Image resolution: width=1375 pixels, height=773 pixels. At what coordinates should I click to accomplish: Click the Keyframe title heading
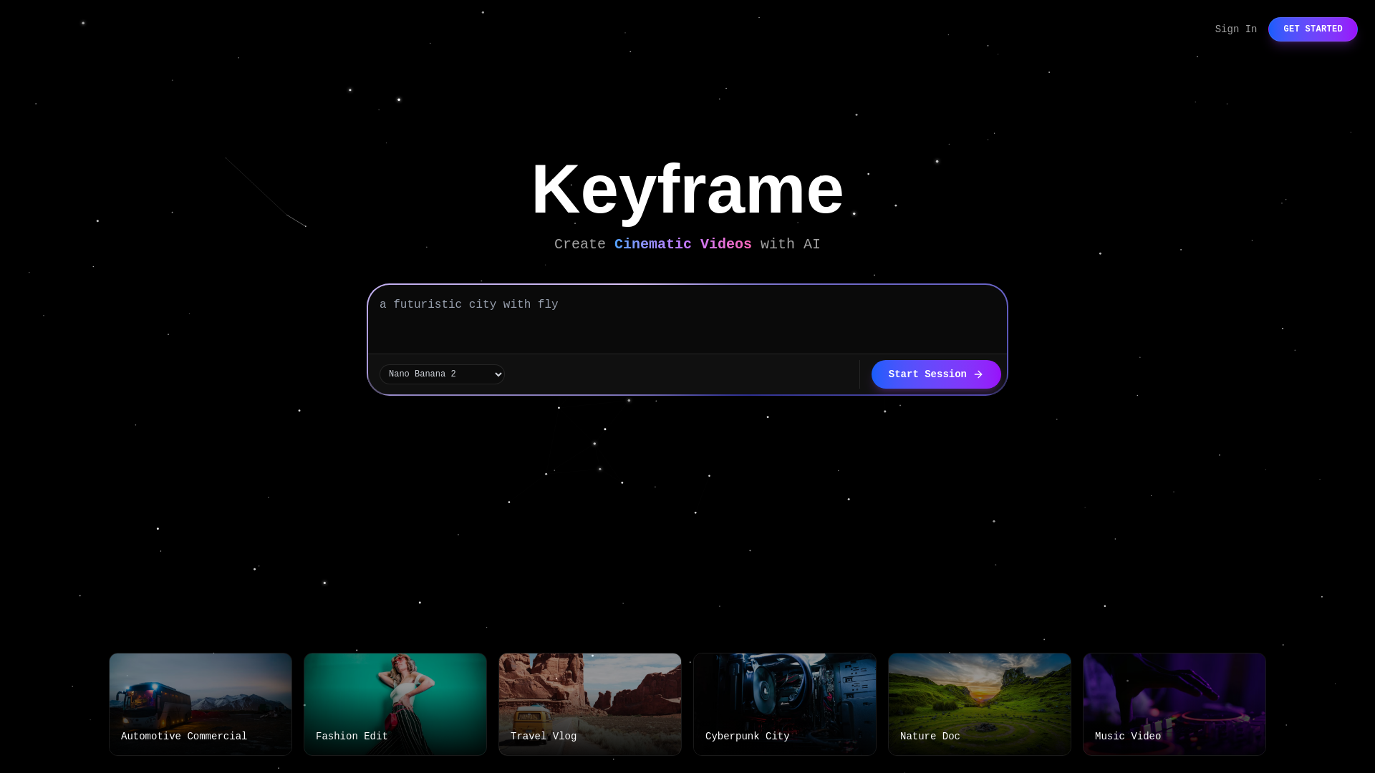(687, 189)
